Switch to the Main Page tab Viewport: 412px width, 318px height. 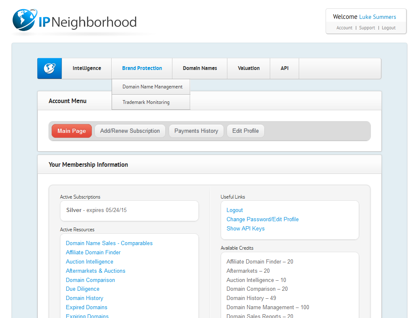[x=72, y=131]
